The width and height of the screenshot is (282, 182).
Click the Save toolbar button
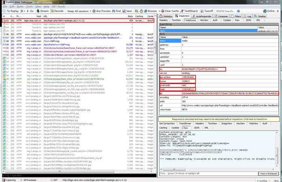point(127,11)
